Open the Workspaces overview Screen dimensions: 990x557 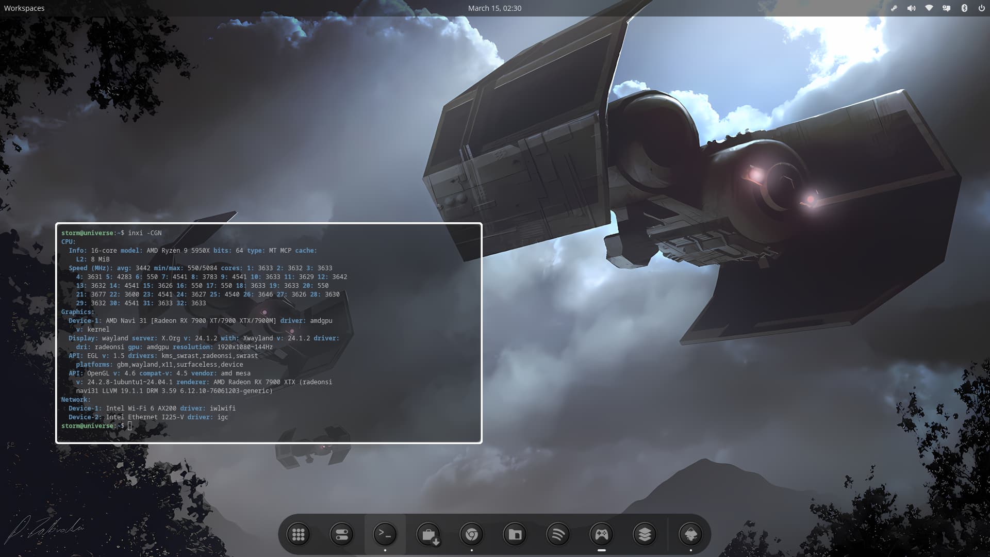(24, 8)
